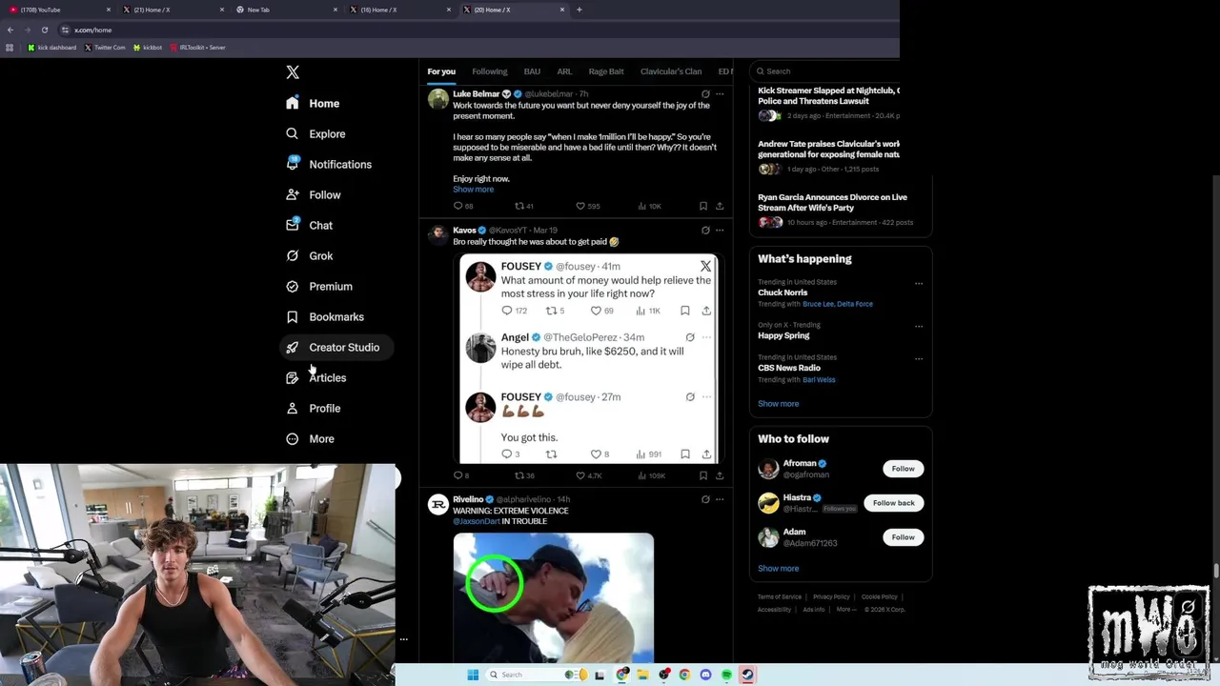Image resolution: width=1220 pixels, height=686 pixels.
Task: Open the Windows Start menu
Action: (473, 675)
